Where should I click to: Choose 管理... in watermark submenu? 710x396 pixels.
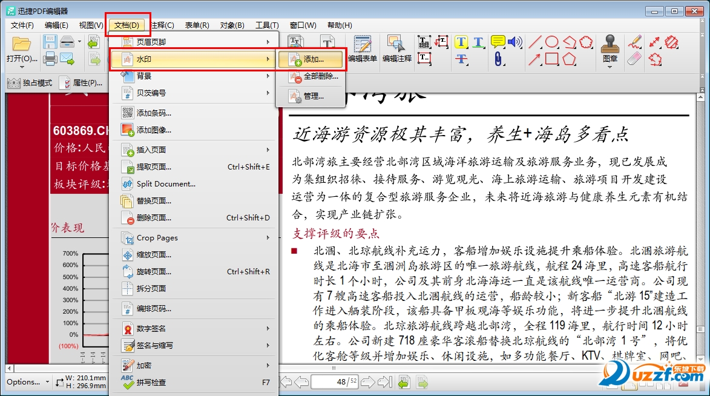click(310, 96)
